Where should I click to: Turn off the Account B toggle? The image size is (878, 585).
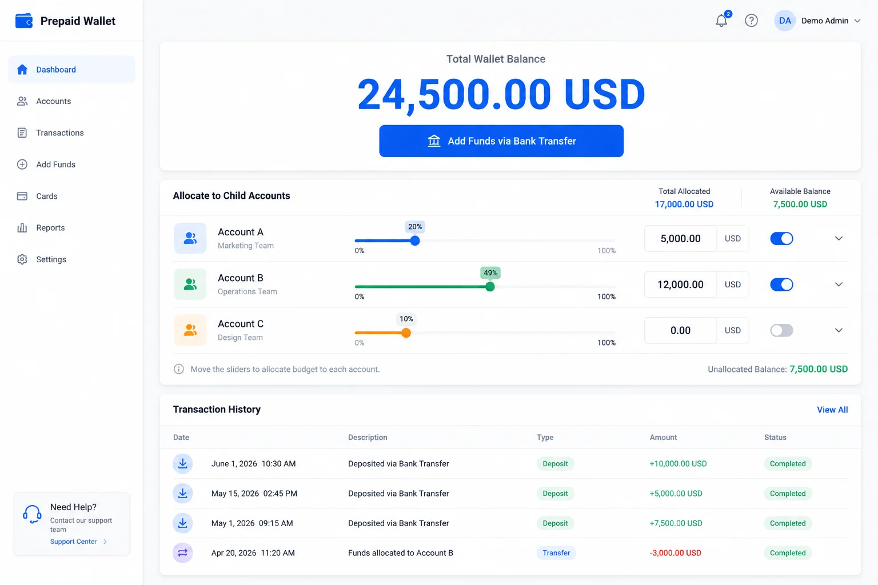coord(781,285)
